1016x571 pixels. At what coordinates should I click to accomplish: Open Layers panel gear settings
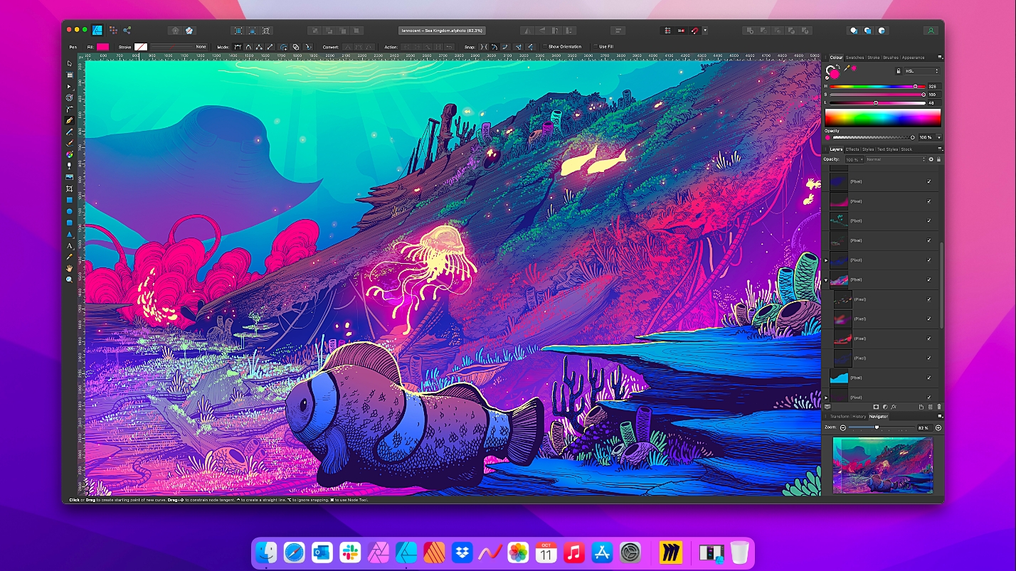click(x=931, y=159)
